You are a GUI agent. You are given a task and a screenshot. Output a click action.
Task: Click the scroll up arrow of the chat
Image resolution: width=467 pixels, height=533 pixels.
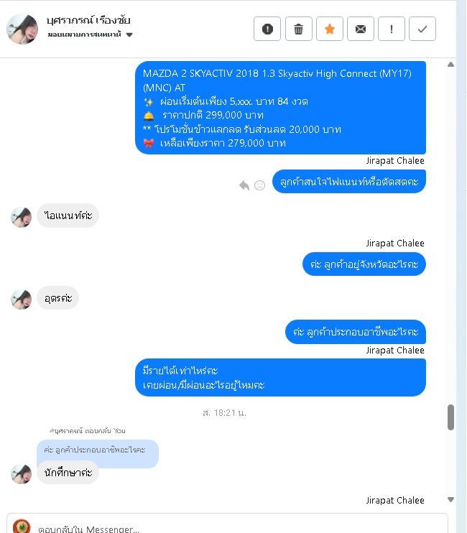tap(450, 64)
